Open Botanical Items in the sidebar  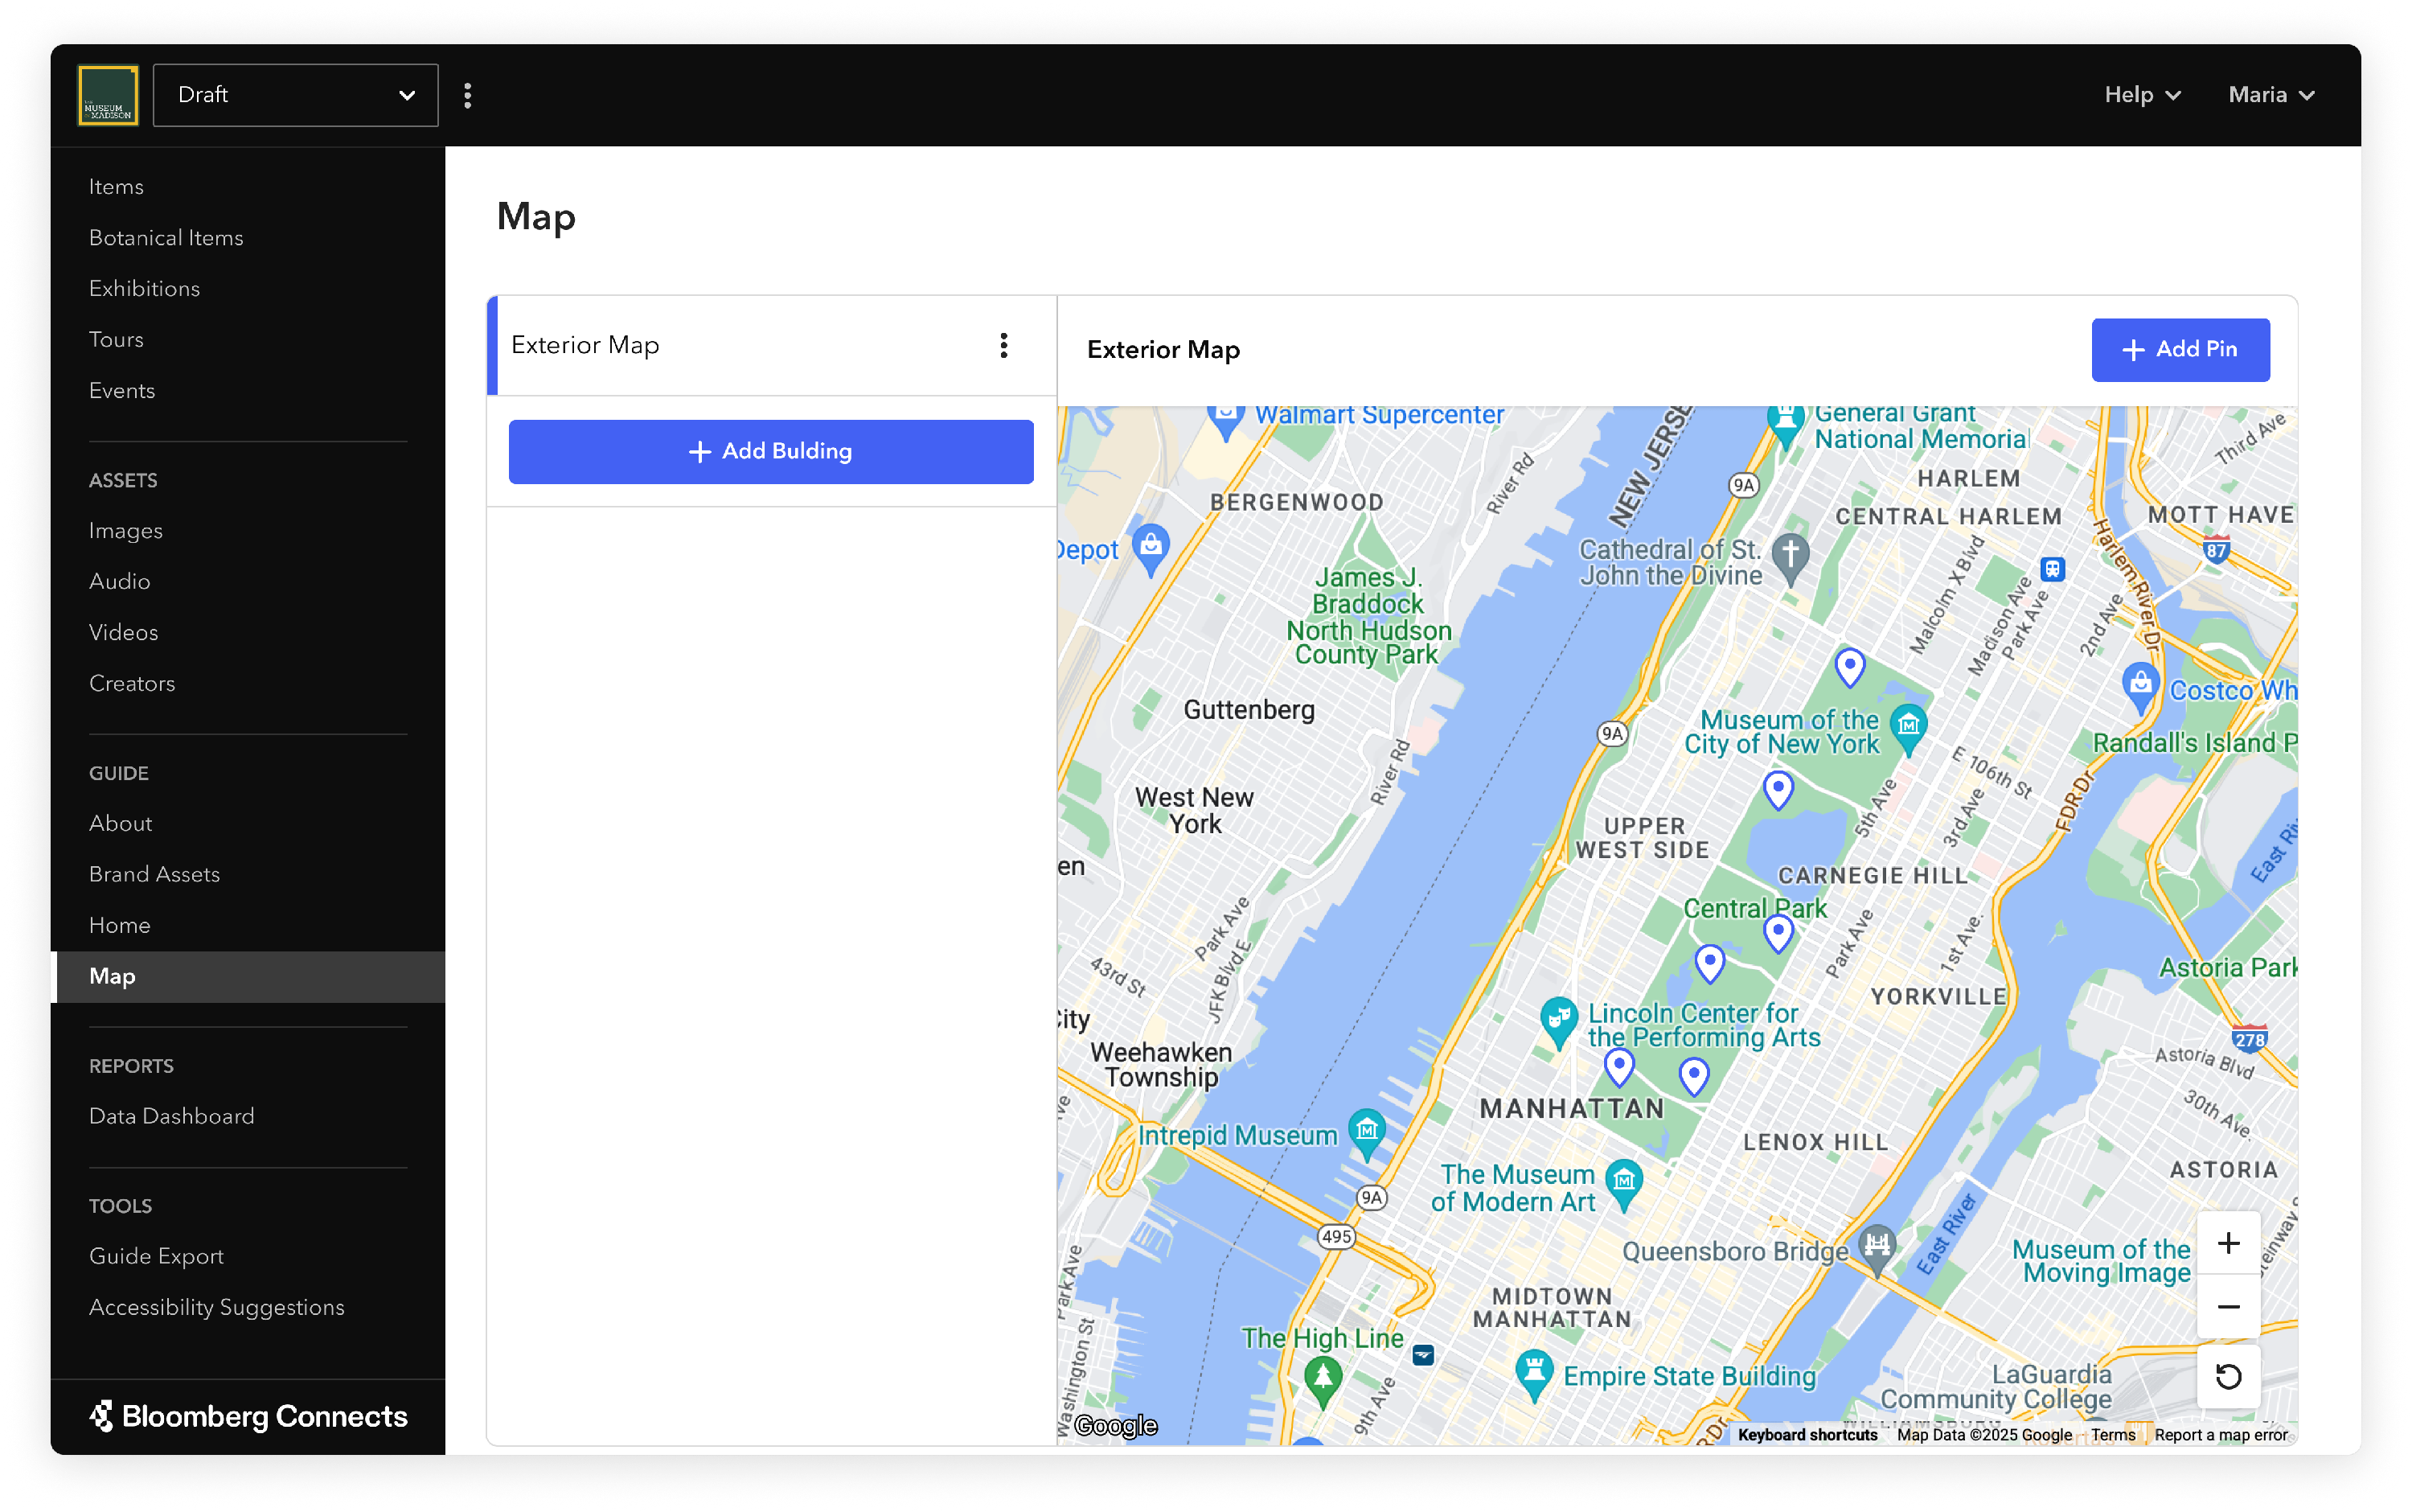click(x=166, y=238)
